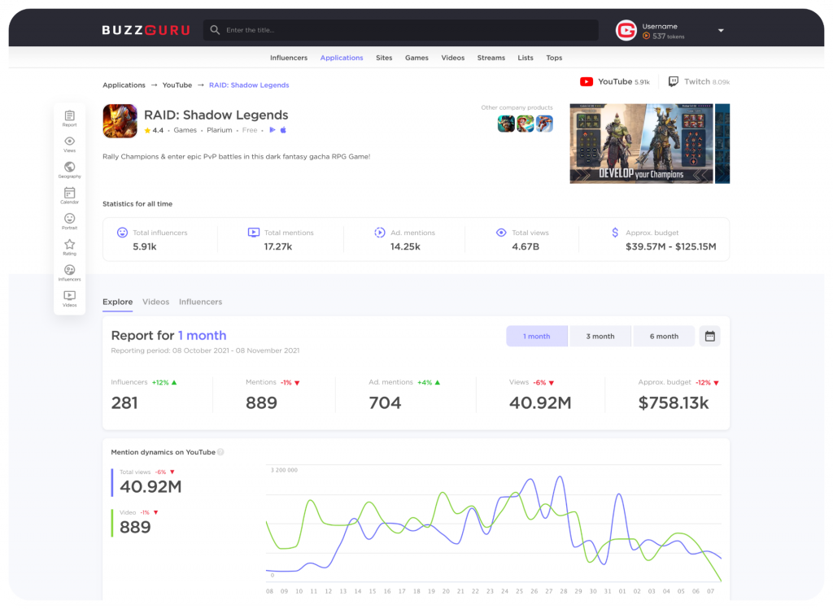Open the Apple App Store icon

283,130
